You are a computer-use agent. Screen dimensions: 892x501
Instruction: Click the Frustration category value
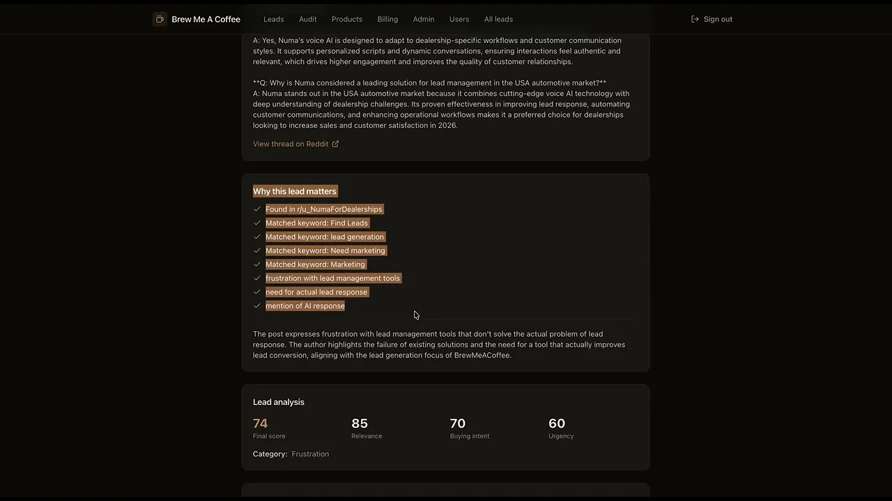click(x=310, y=454)
